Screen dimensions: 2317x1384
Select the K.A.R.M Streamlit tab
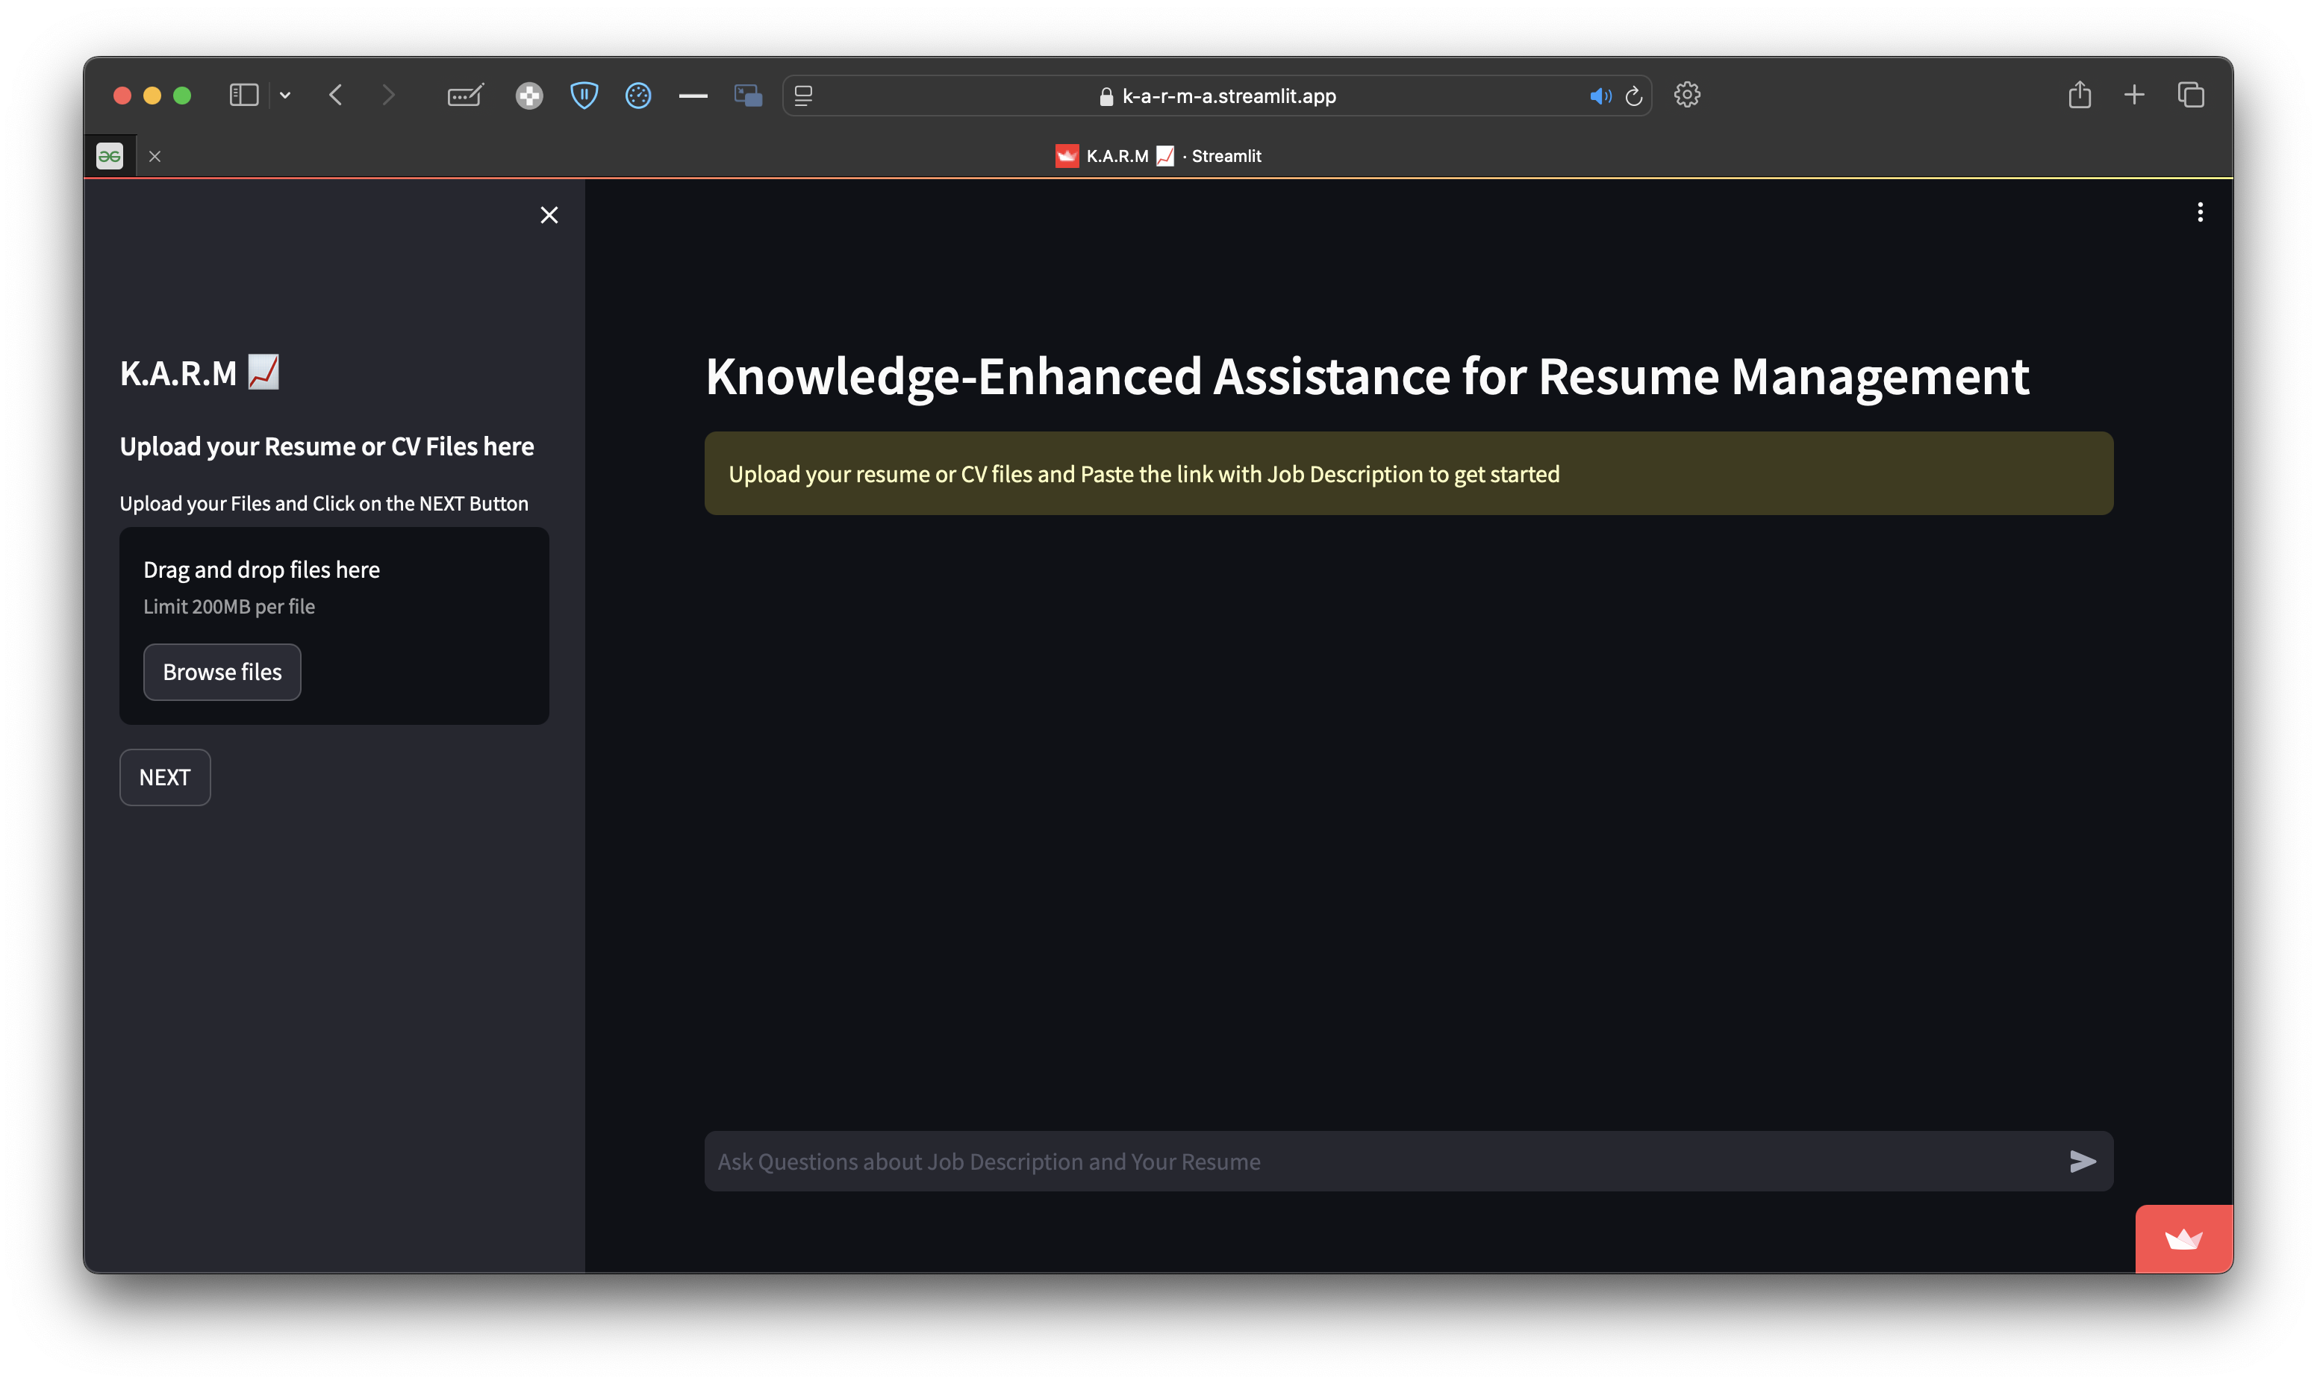(1158, 156)
